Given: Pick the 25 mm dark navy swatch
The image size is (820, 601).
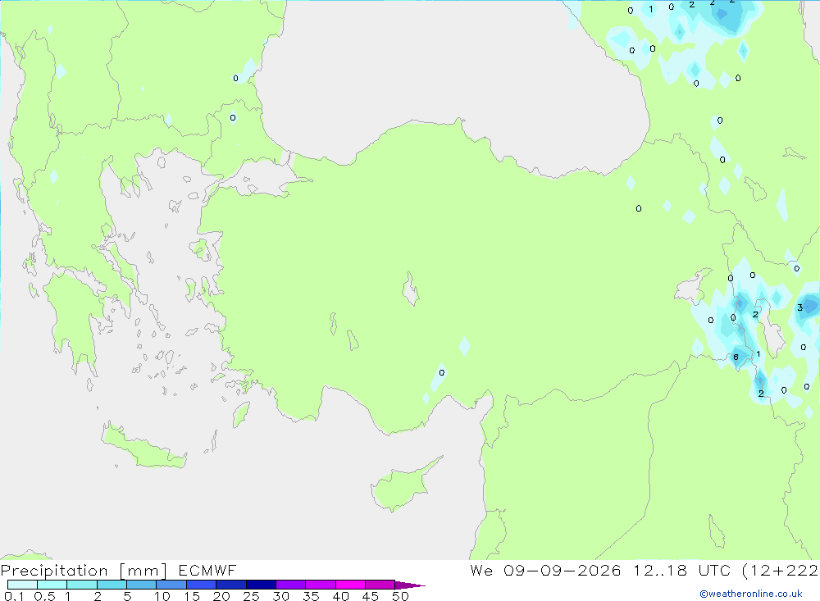Looking at the screenshot, I should tap(261, 585).
